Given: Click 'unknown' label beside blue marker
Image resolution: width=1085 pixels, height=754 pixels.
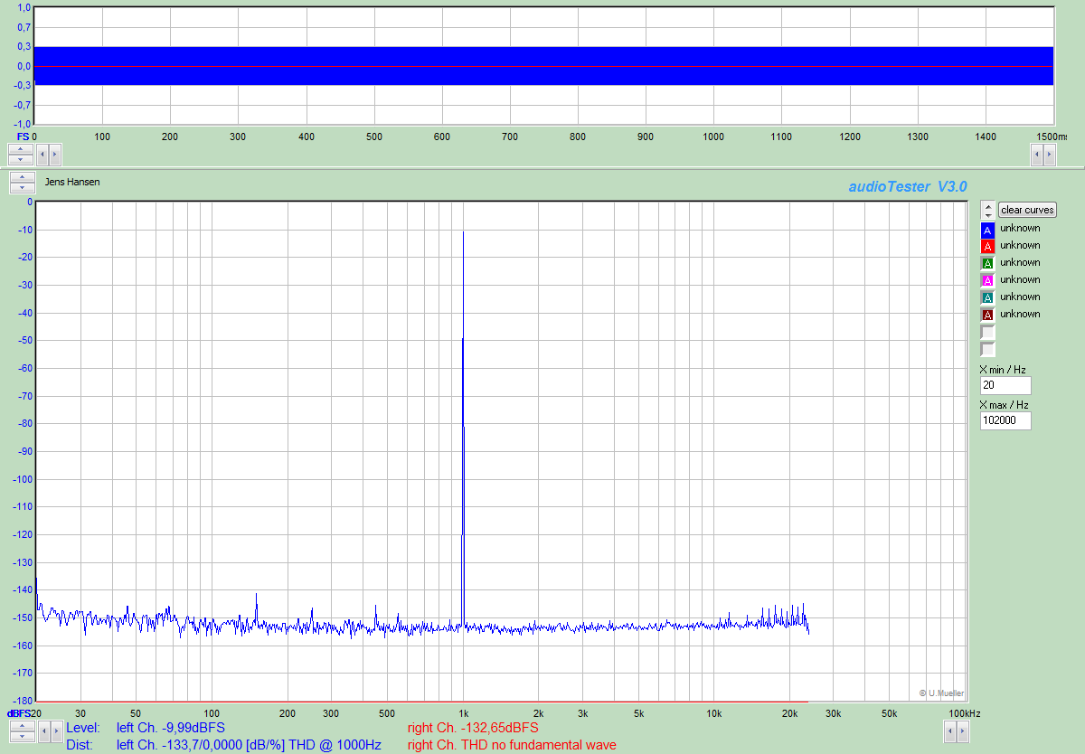Looking at the screenshot, I should (1020, 229).
